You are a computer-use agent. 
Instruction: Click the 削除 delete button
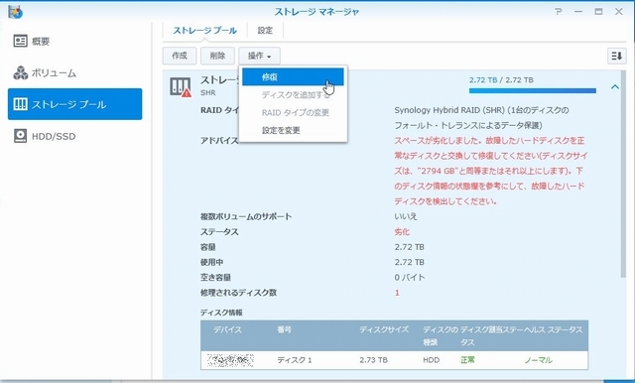pyautogui.click(x=217, y=56)
